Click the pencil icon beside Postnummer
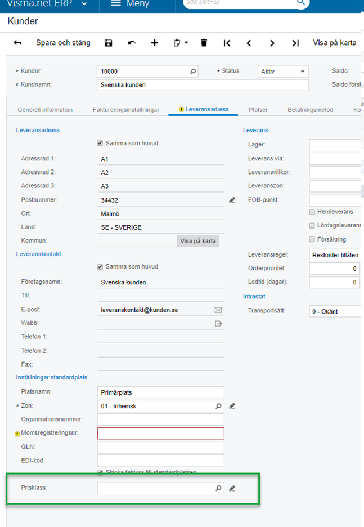The height and width of the screenshot is (527, 364). pos(232,200)
